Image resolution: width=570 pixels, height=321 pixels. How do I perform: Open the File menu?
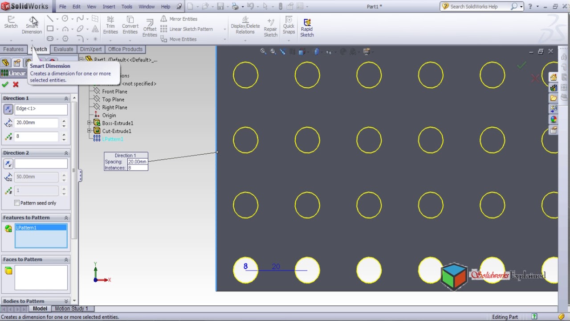[63, 7]
